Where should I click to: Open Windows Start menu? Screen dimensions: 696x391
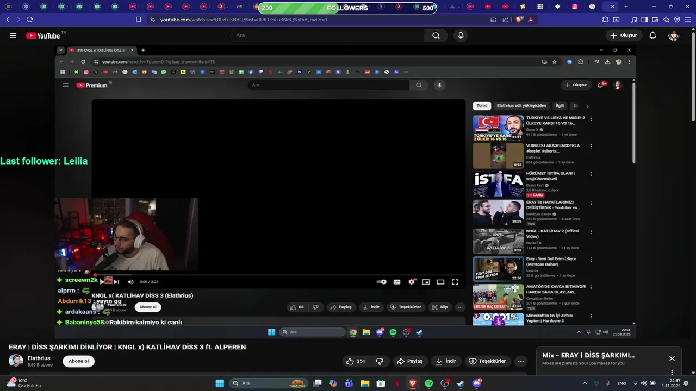pyautogui.click(x=220, y=383)
